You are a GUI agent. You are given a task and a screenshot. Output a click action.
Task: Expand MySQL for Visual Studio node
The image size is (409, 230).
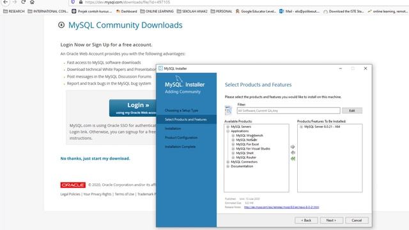pyautogui.click(x=233, y=149)
